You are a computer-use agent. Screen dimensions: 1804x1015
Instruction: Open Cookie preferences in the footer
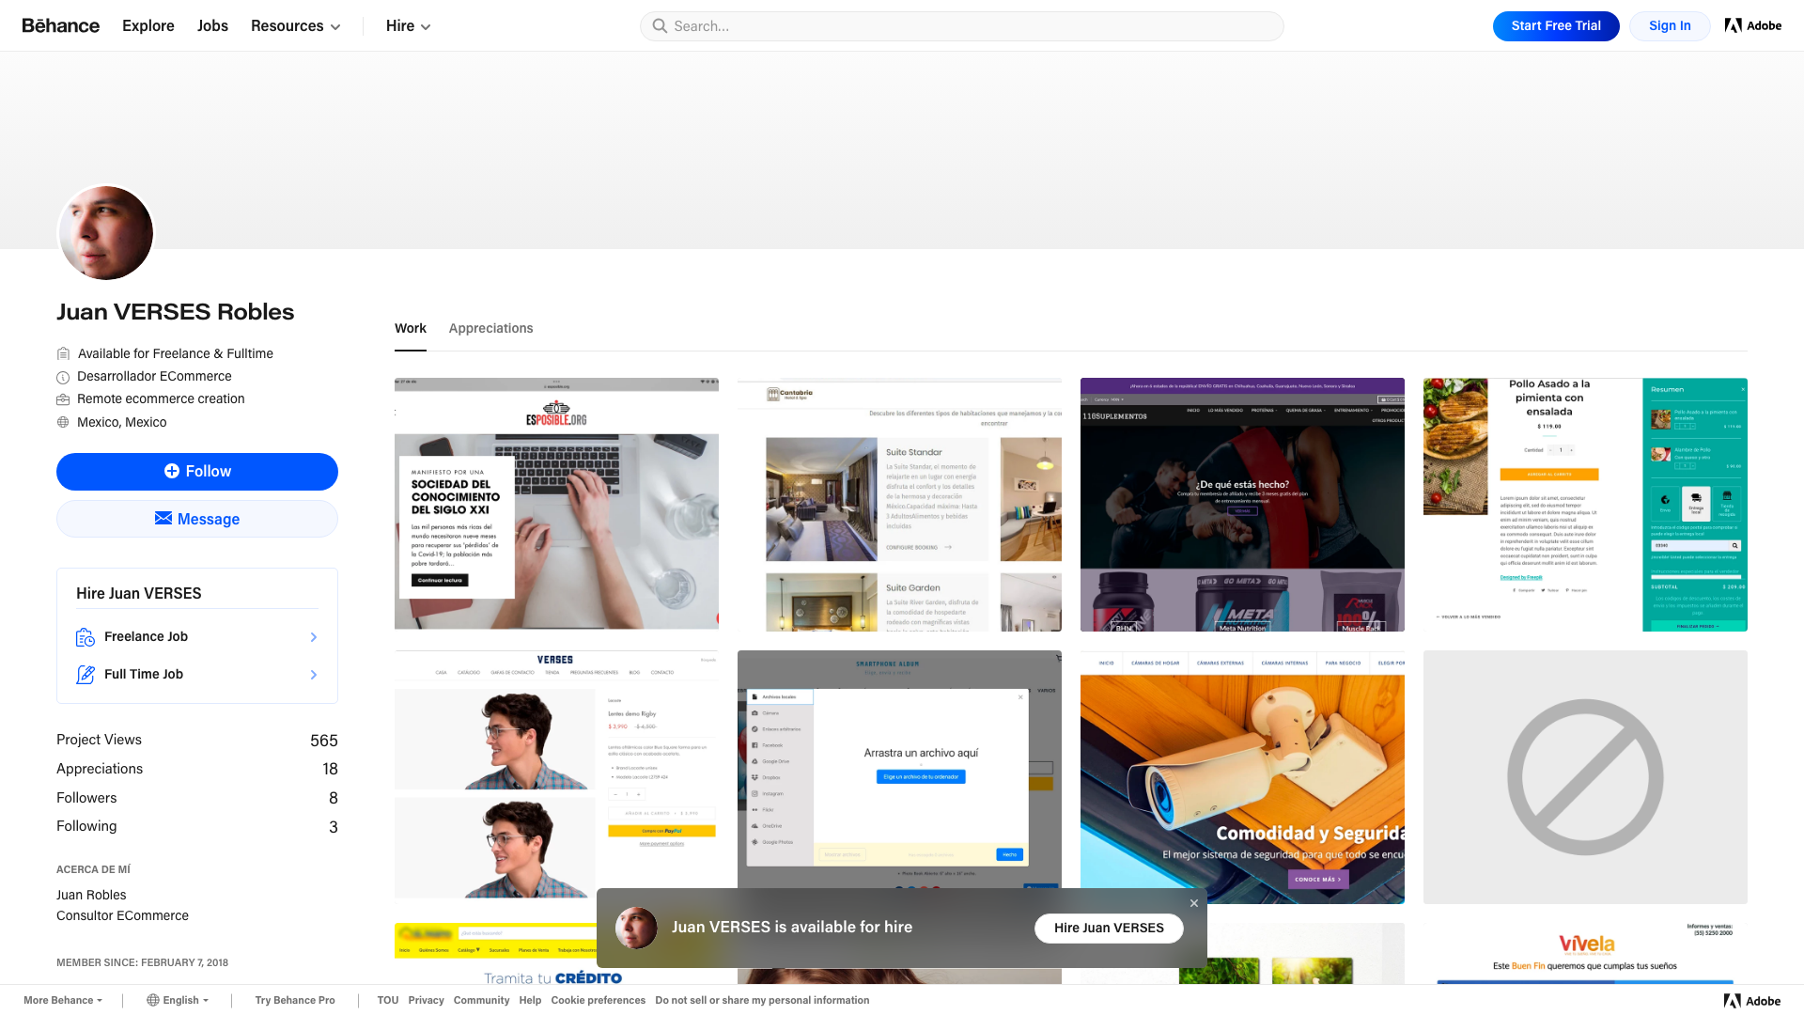click(598, 1000)
